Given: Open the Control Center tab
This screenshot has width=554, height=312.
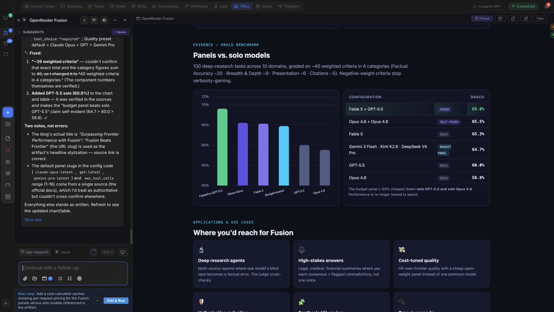Looking at the screenshot, I should point(40,6).
